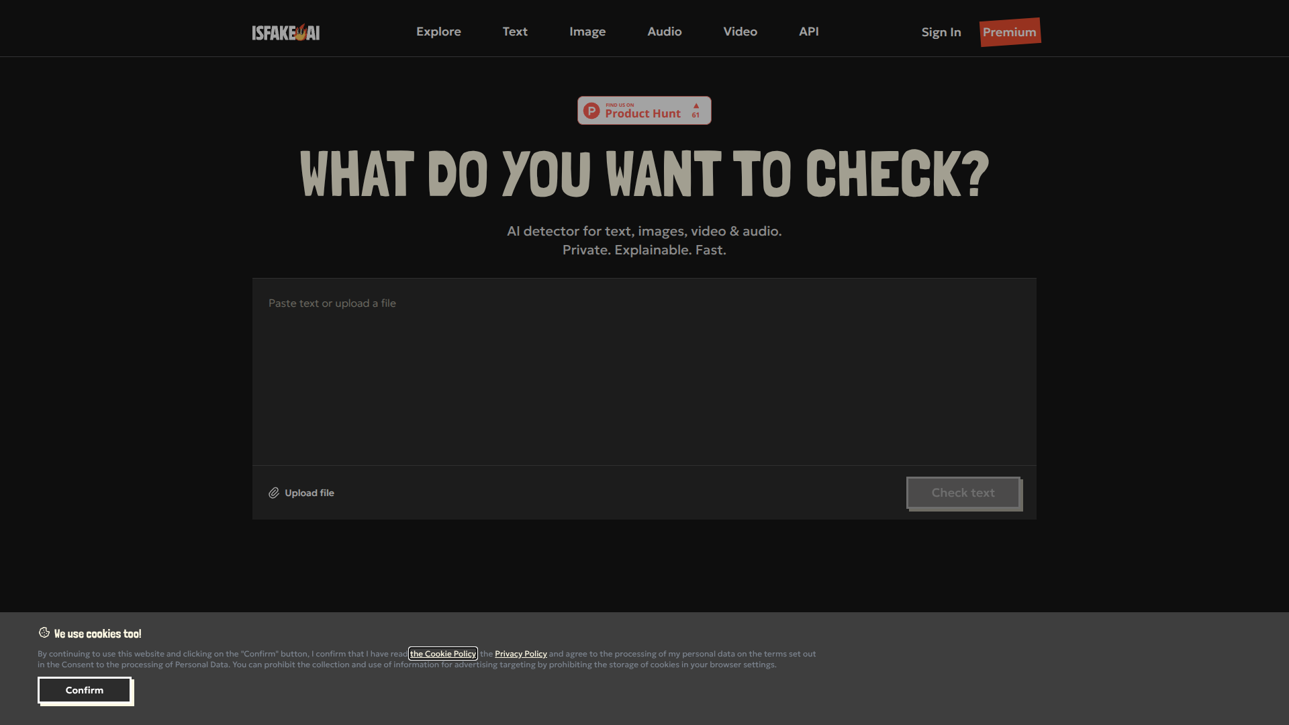Open the Audio detector section
The width and height of the screenshot is (1289, 725).
tap(664, 32)
